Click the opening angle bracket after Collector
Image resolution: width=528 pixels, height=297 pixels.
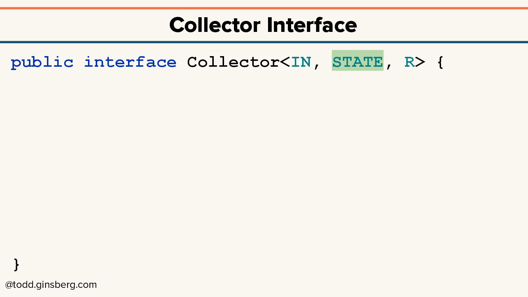285,62
